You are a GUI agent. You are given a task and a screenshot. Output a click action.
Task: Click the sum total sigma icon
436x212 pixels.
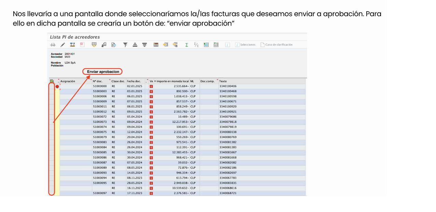click(x=187, y=45)
